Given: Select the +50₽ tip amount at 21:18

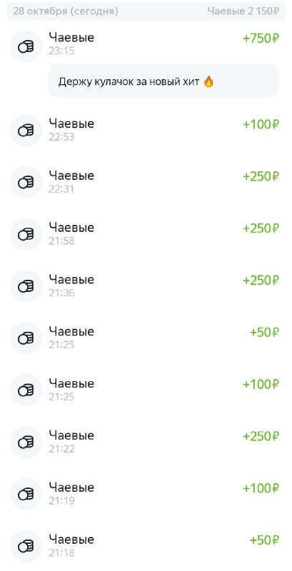Looking at the screenshot, I should 264,540.
